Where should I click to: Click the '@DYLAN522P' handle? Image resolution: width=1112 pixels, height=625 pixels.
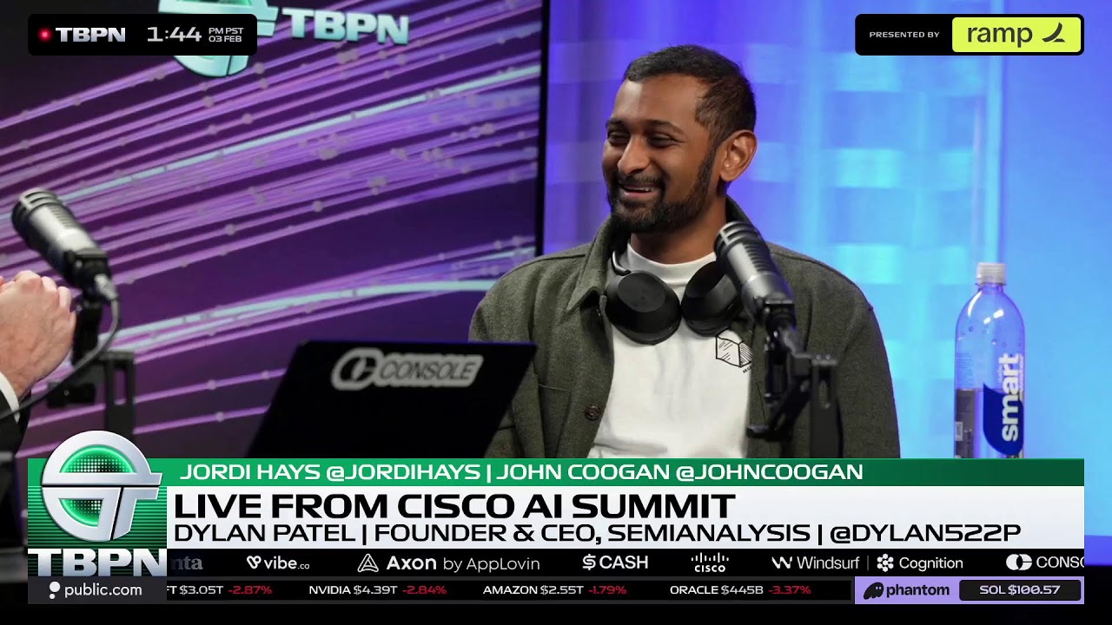click(x=925, y=533)
